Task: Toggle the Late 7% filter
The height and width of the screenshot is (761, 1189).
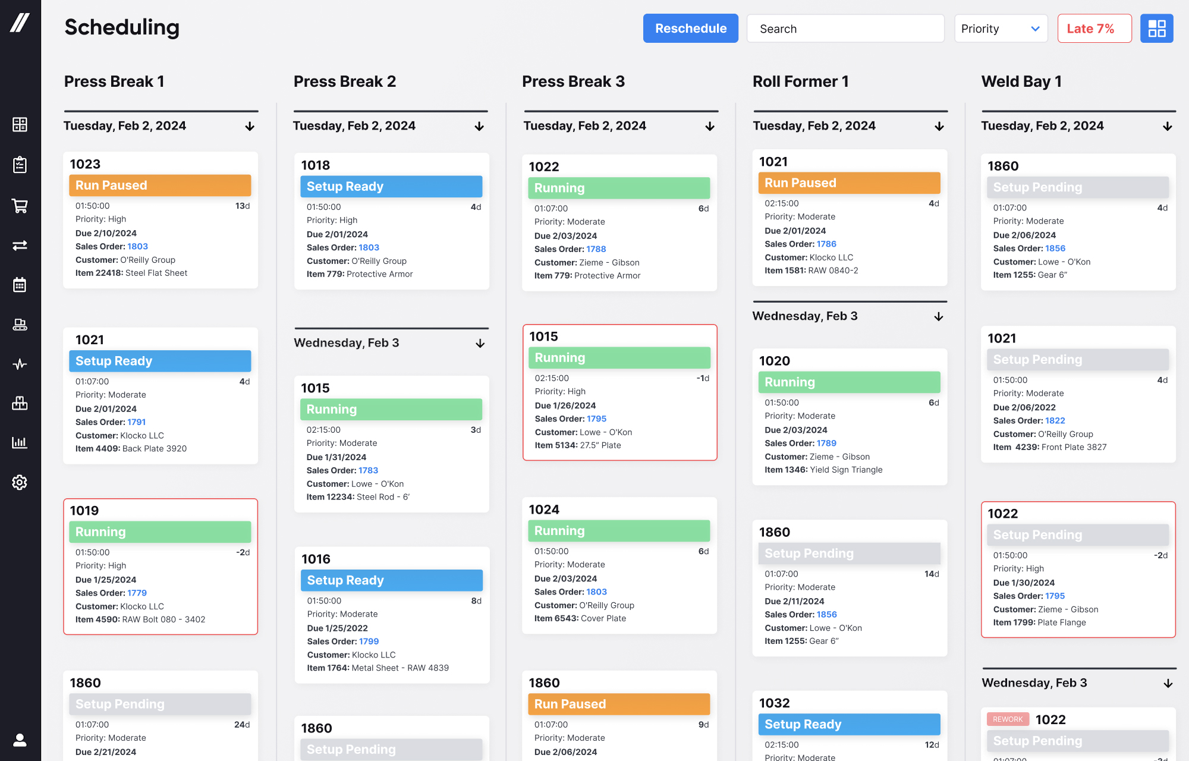Action: pyautogui.click(x=1094, y=29)
